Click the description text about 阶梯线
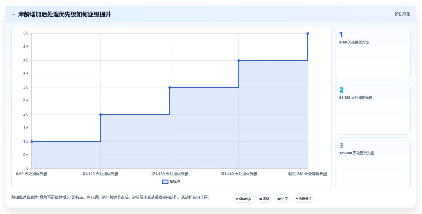Viewport: 422px width, 214px height. coord(110,197)
